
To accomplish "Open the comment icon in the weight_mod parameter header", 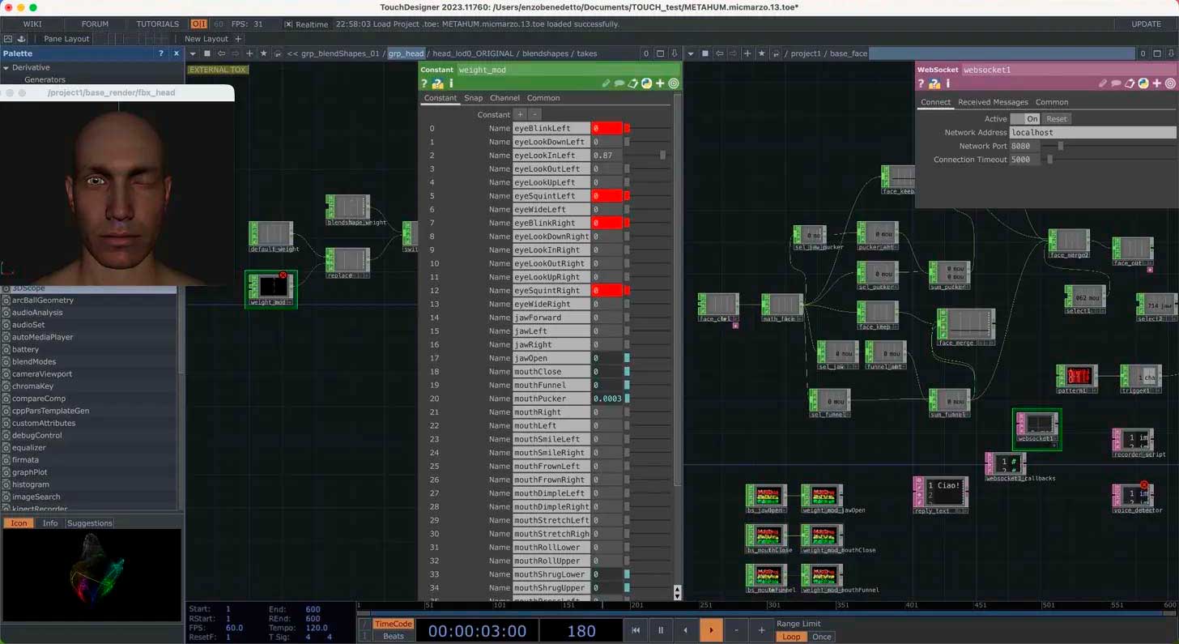I will click(619, 83).
